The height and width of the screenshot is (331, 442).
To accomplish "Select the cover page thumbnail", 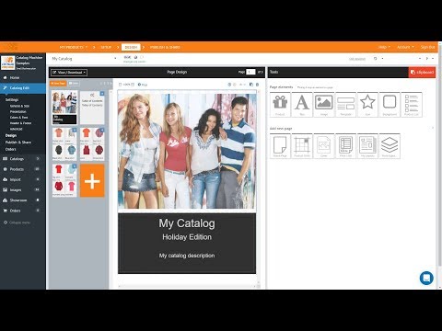I will [64, 108].
